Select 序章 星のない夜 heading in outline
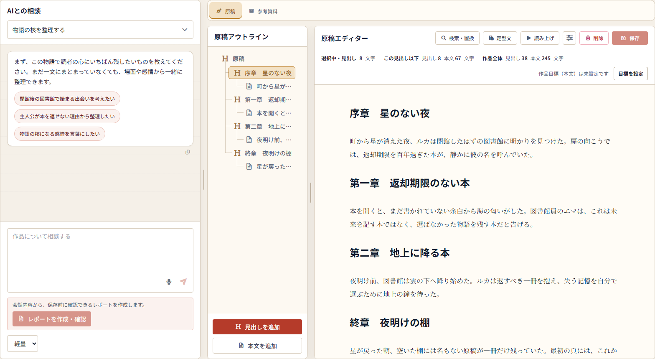 [262, 73]
